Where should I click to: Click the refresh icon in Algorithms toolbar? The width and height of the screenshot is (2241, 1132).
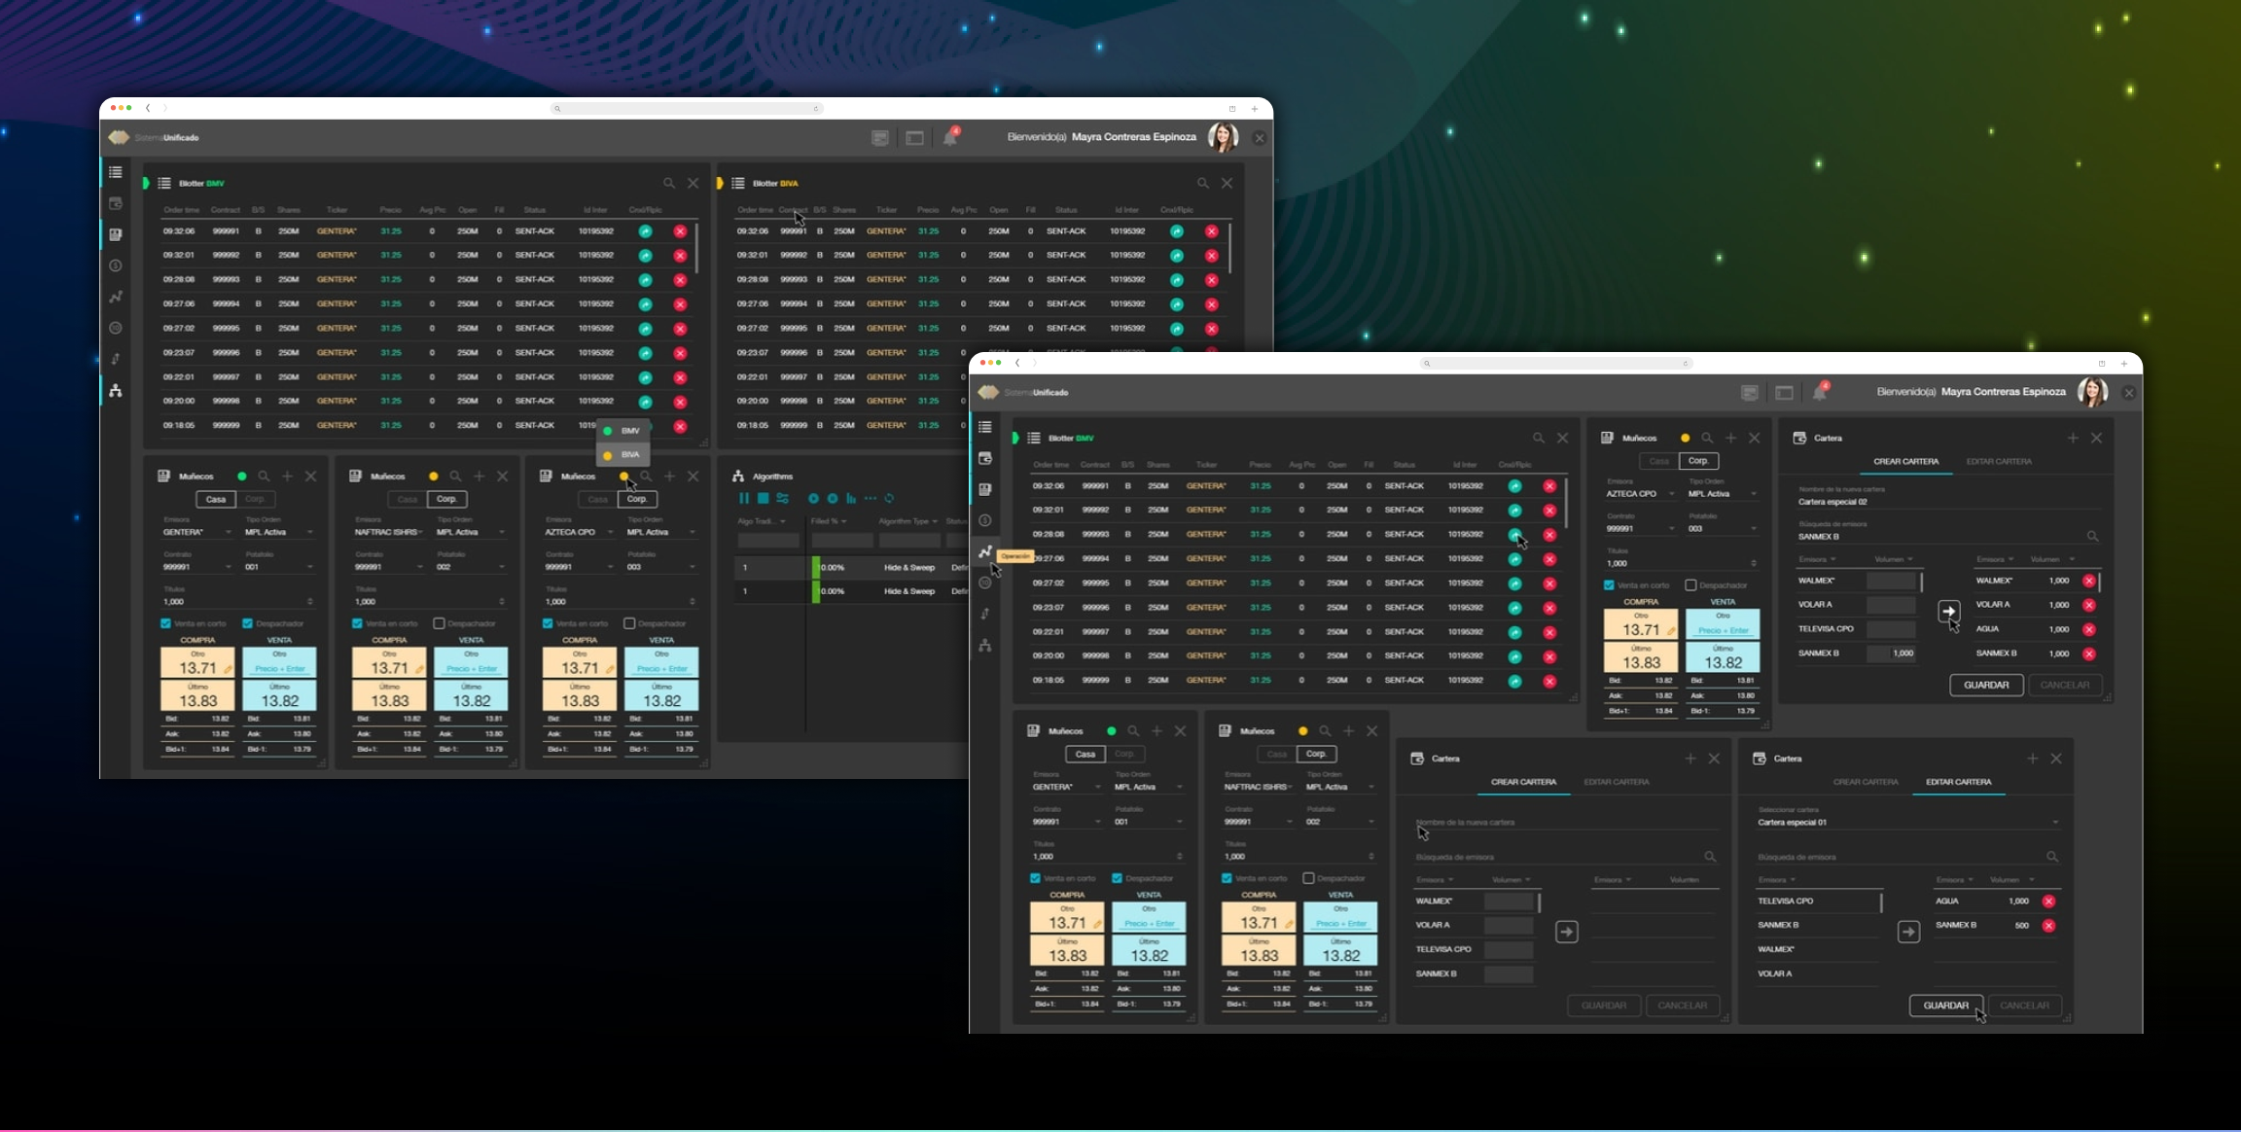[889, 498]
